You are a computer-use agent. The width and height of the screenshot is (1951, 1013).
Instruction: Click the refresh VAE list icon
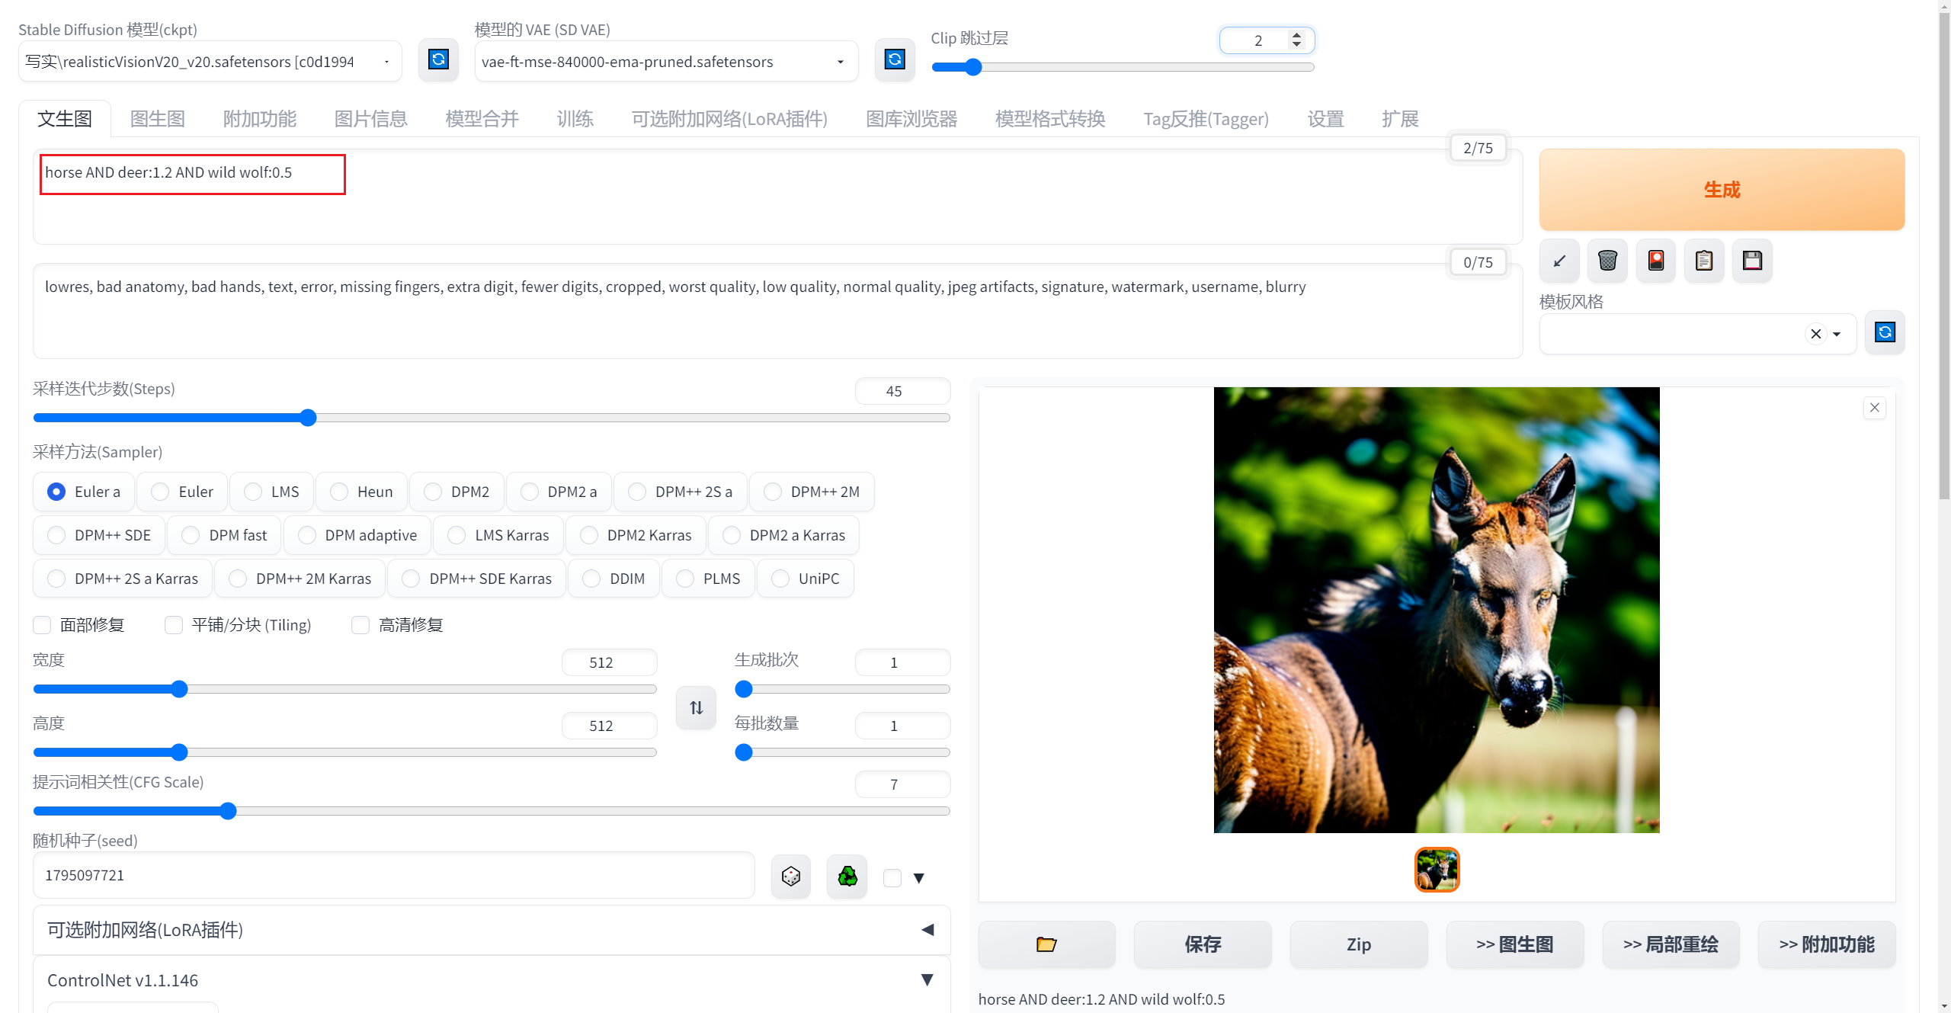tap(894, 59)
